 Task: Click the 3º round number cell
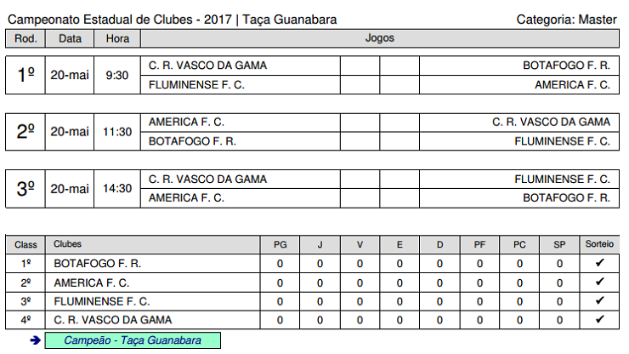coord(25,189)
